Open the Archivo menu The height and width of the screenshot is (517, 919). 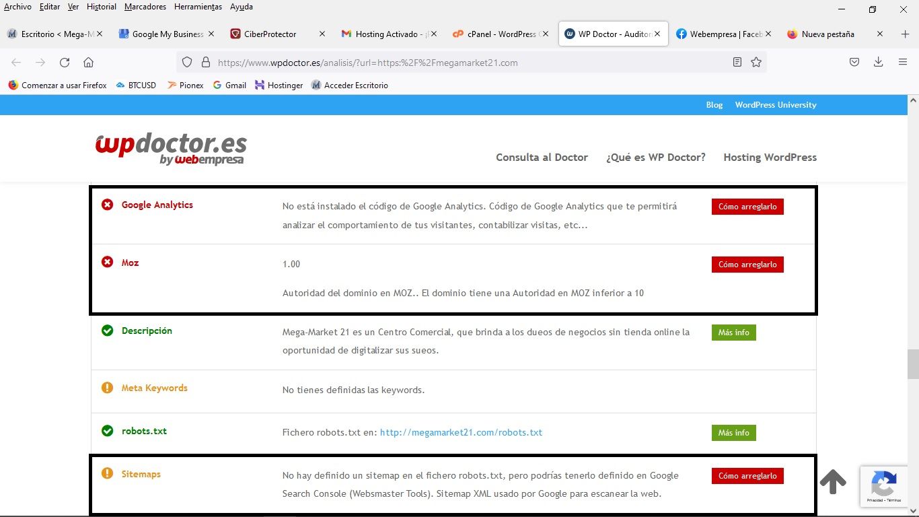(x=17, y=7)
